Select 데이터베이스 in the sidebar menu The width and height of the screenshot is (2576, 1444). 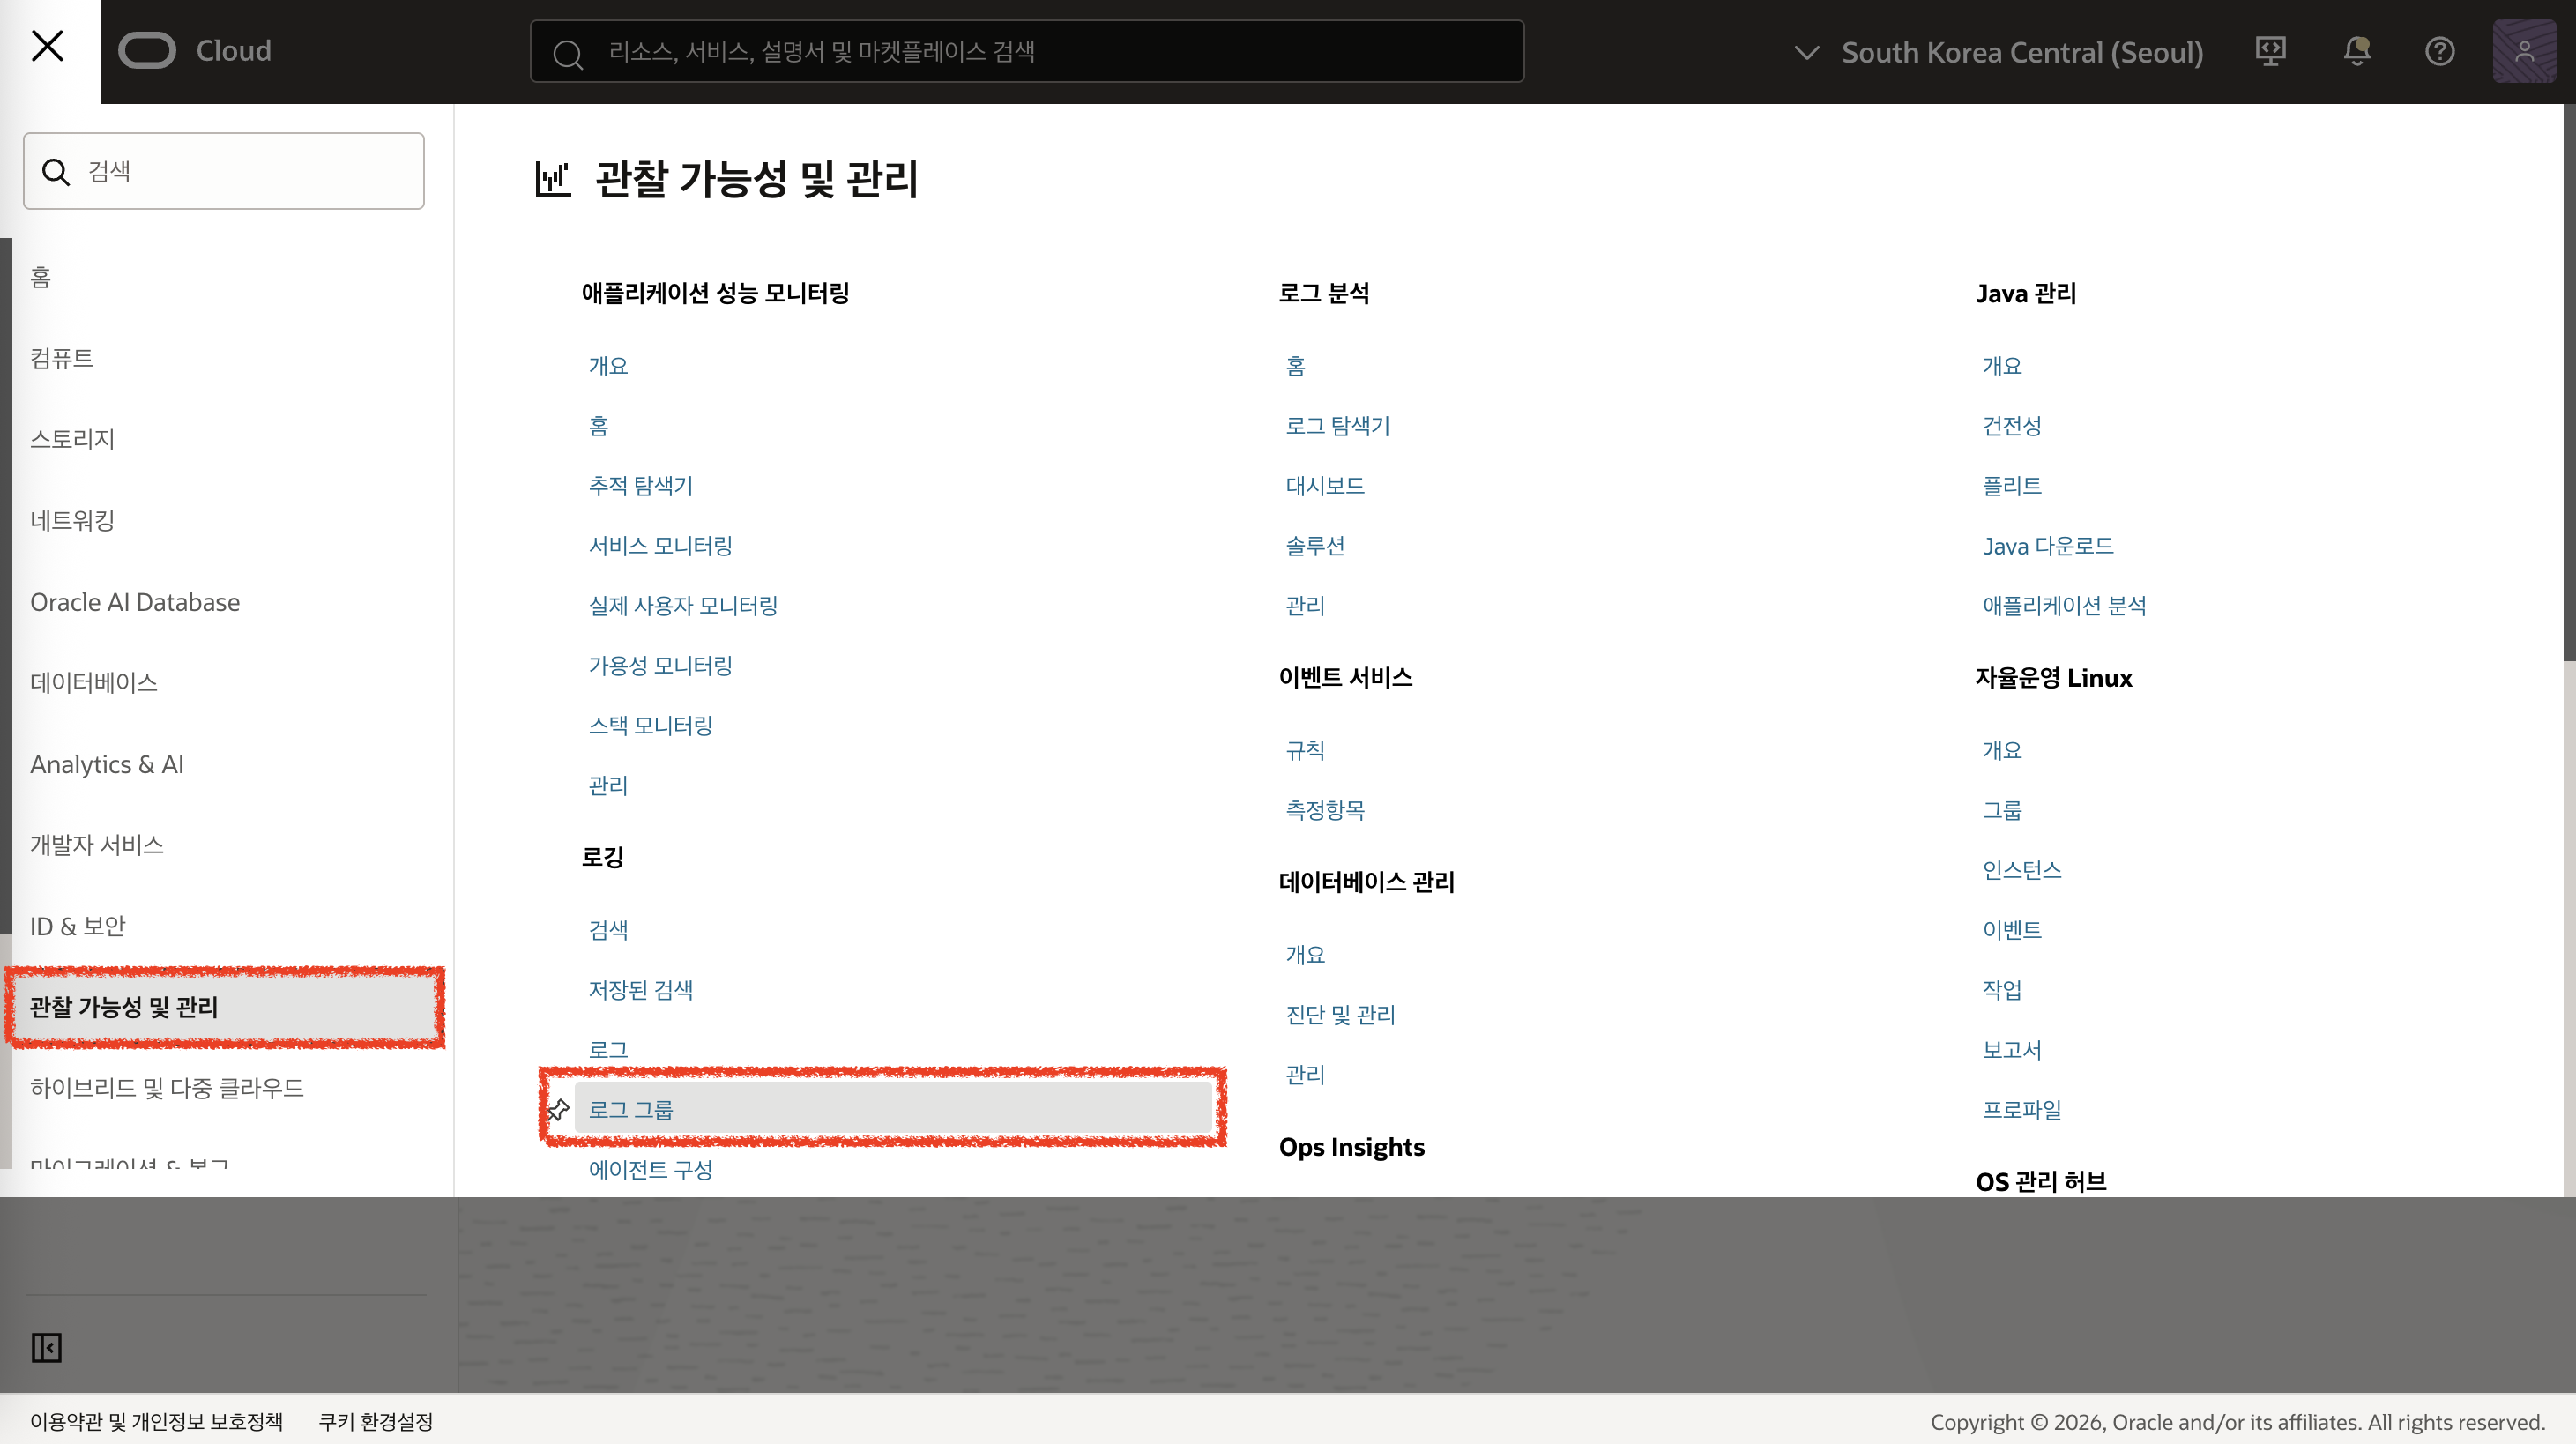[94, 683]
